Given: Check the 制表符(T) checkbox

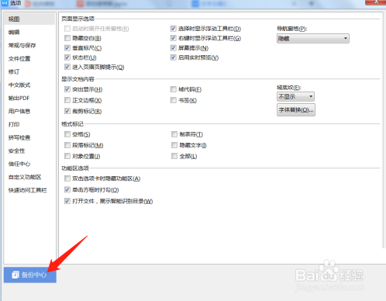Looking at the screenshot, I should coord(174,134).
